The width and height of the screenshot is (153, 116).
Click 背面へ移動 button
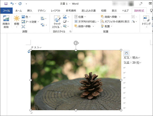coord(109,17)
